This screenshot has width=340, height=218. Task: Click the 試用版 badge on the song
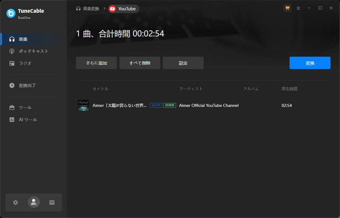[x=170, y=106]
